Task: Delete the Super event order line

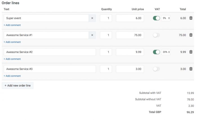Action: pyautogui.click(x=191, y=18)
